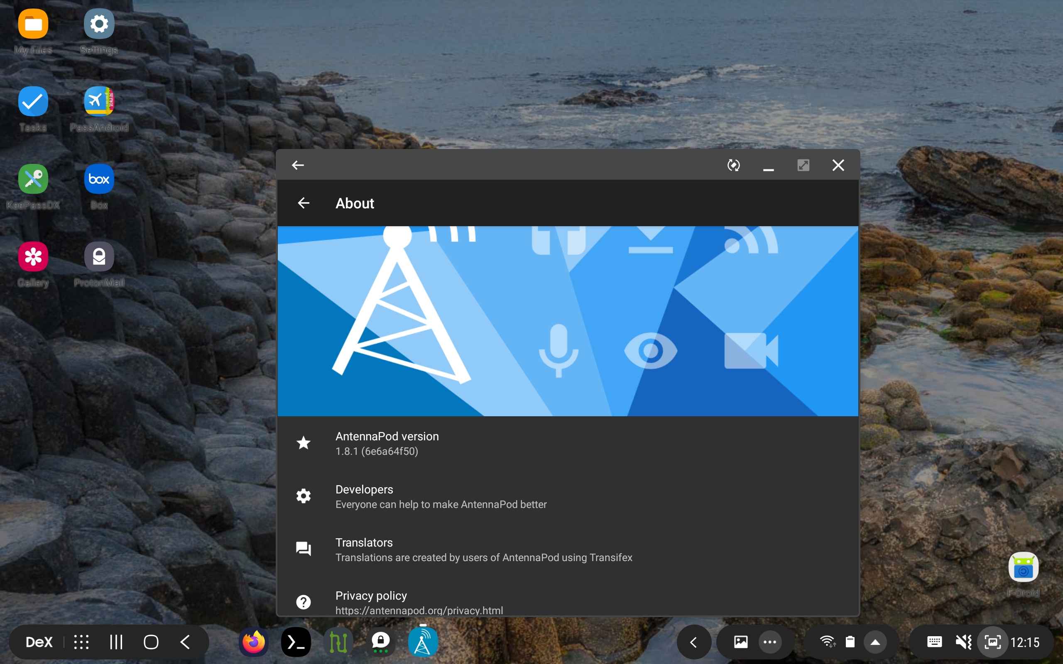Open Firefox from the taskbar
1063x664 pixels.
254,642
